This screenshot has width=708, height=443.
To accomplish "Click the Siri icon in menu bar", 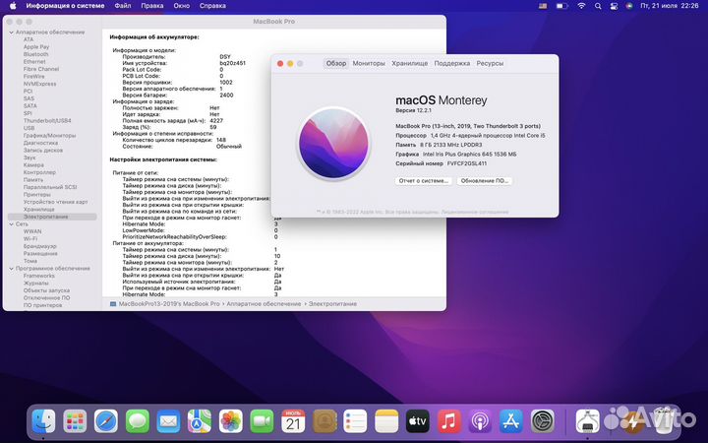I will (629, 6).
